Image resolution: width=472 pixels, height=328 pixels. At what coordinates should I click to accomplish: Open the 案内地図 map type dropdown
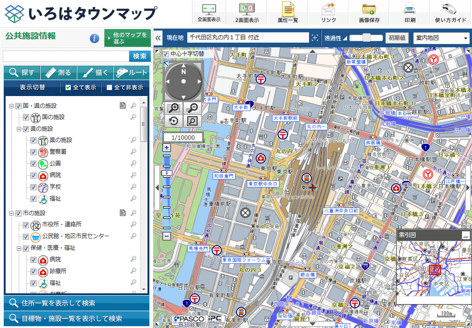coord(439,37)
